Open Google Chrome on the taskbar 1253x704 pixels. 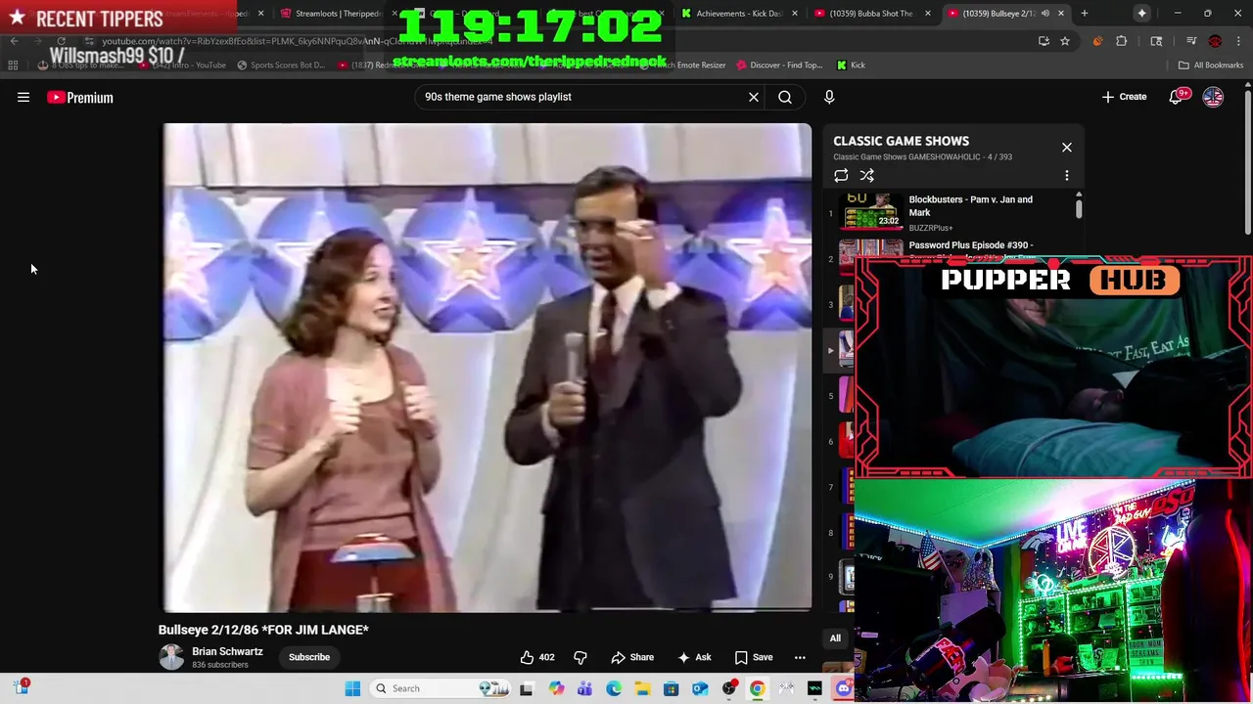click(x=758, y=688)
